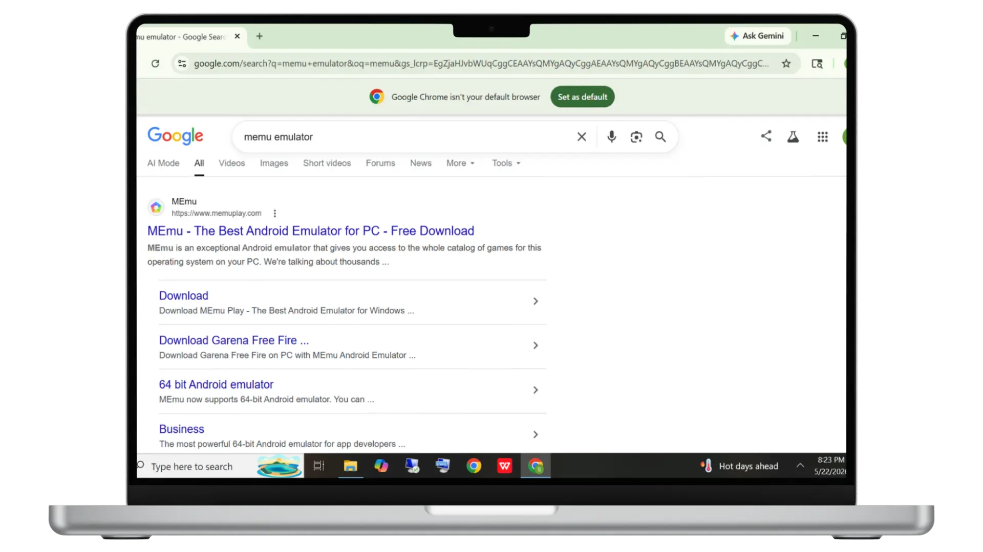Open Search Labs flask icon
The height and width of the screenshot is (552, 983).
pyautogui.click(x=793, y=136)
